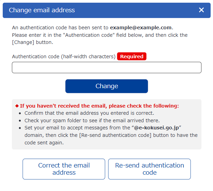Click the "Confirm that the email address" bullet
Screen dimensions: 213x191
pos(89,113)
